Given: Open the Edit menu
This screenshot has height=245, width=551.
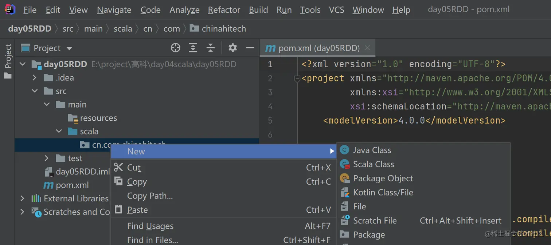Looking at the screenshot, I should [x=53, y=10].
